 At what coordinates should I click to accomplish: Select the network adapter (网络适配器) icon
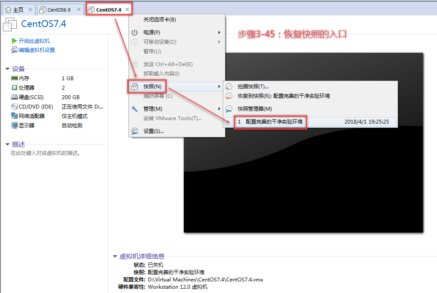(14, 116)
